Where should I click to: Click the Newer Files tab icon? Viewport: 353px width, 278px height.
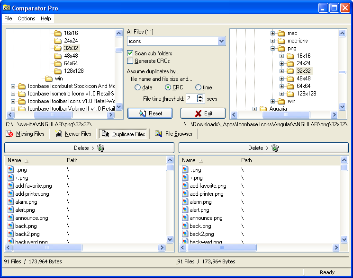tap(59, 134)
